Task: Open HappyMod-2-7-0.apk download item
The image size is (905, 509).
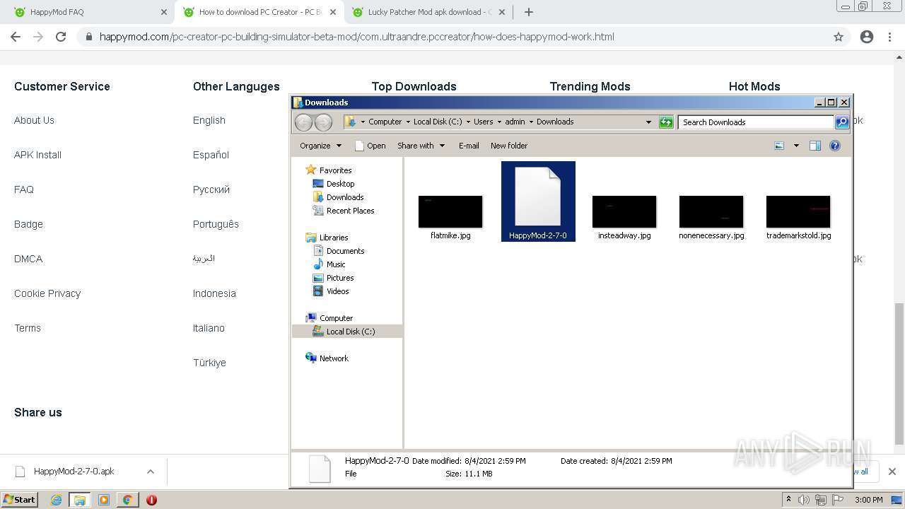Action: pos(74,472)
